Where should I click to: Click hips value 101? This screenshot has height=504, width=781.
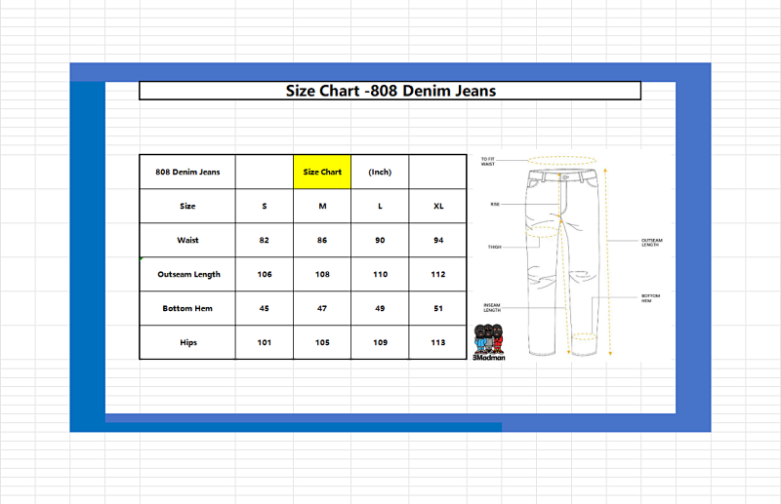[265, 342]
